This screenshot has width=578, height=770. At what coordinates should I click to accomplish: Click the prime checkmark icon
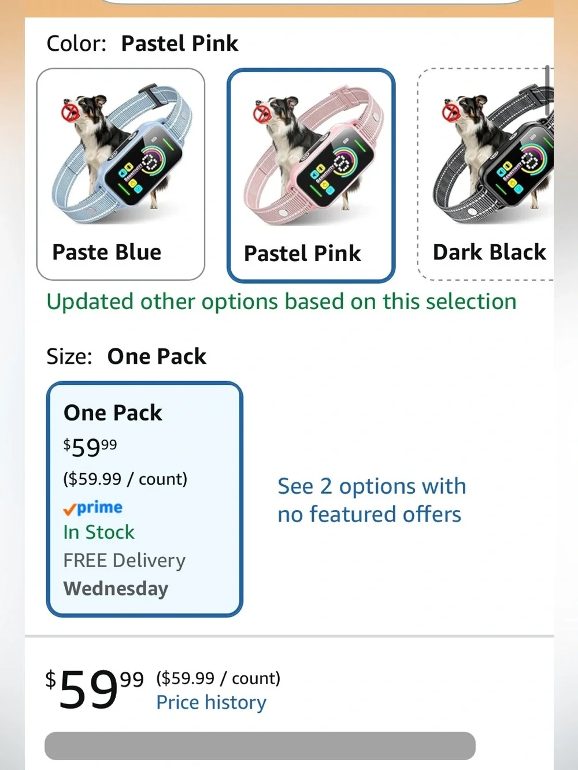(x=69, y=509)
